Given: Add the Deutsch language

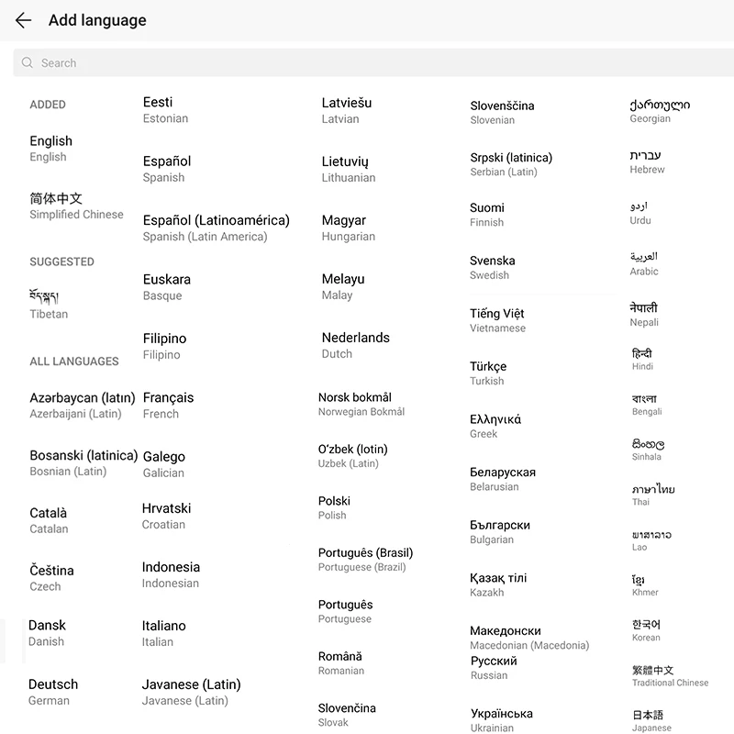Looking at the screenshot, I should [x=52, y=691].
